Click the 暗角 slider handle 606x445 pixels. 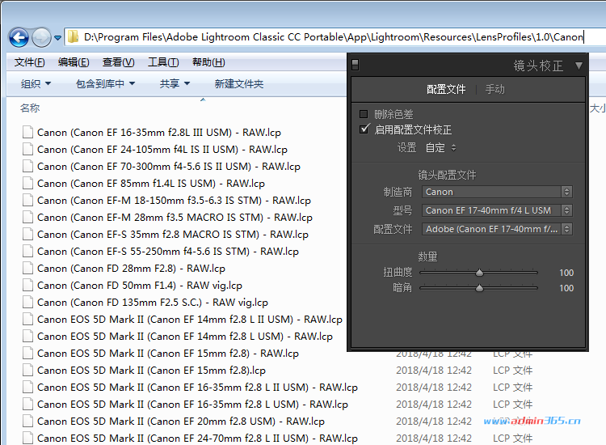pos(479,288)
